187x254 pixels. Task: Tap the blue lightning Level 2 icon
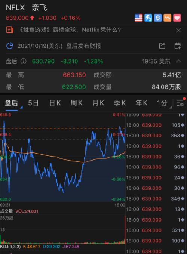pyautogui.click(x=148, y=18)
